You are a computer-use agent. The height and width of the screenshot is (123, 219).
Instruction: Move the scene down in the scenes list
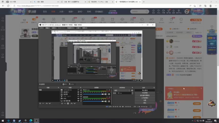50,104
